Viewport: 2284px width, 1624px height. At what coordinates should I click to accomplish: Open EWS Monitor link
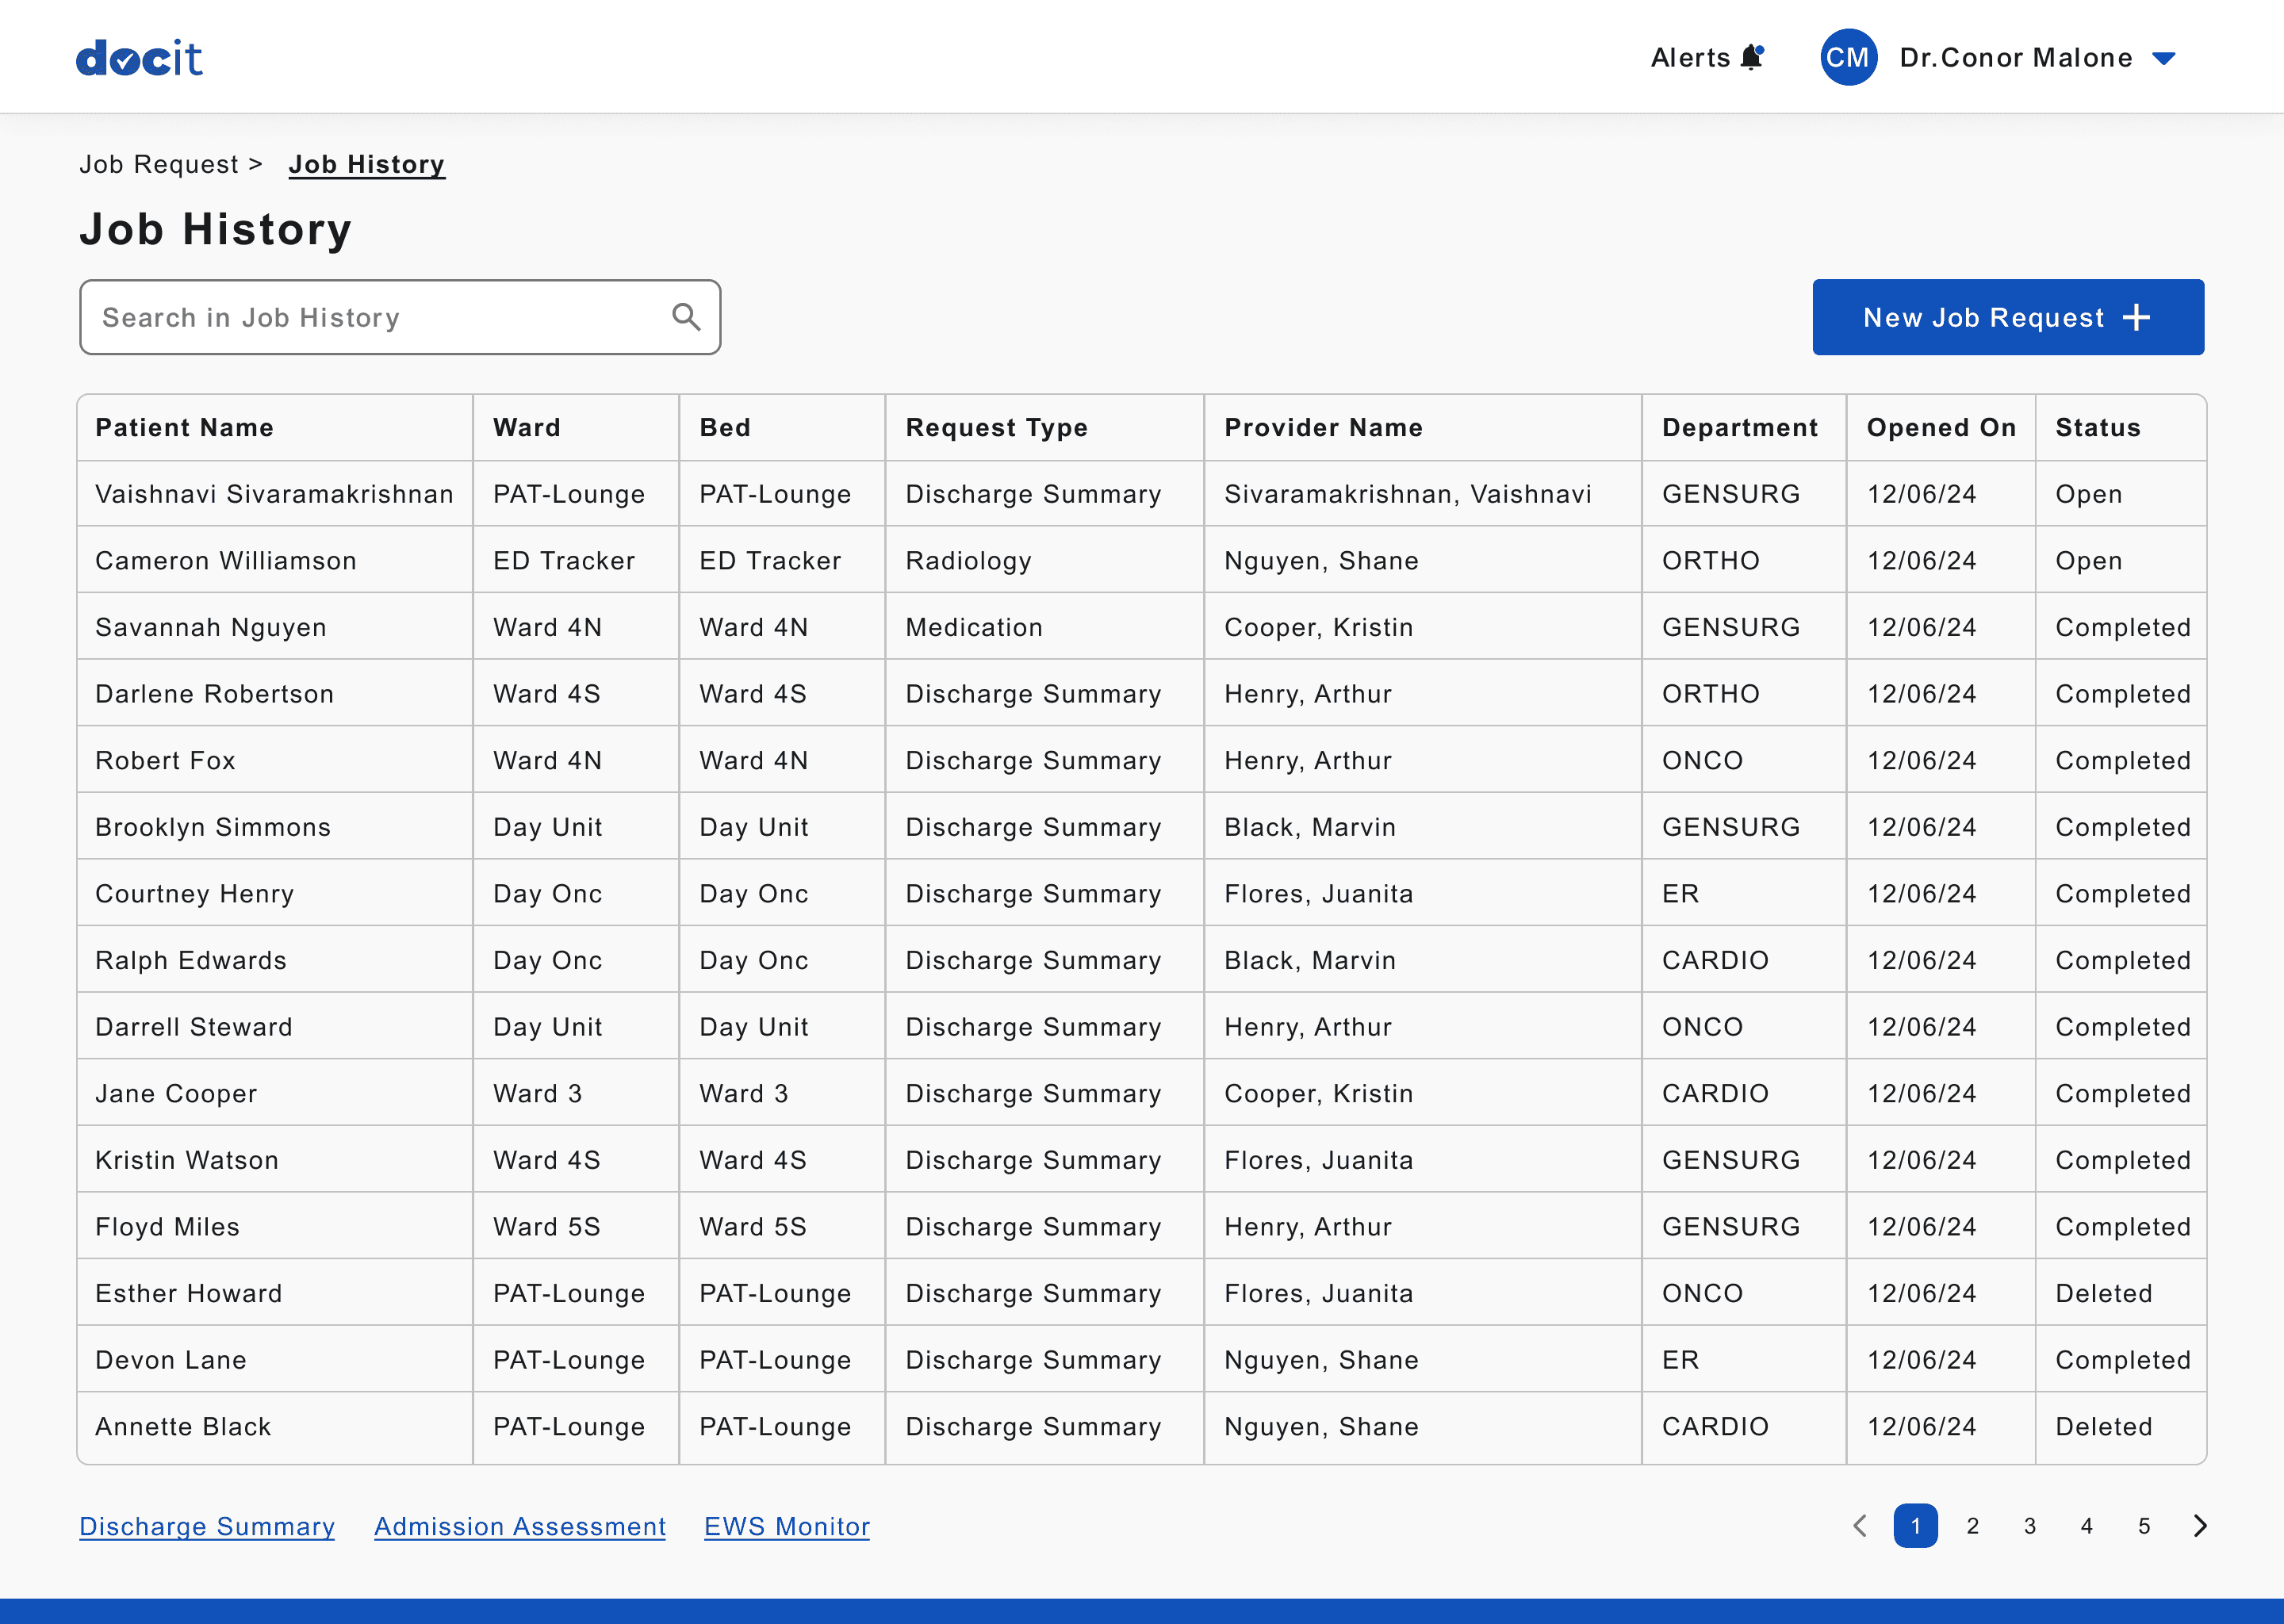(x=787, y=1526)
